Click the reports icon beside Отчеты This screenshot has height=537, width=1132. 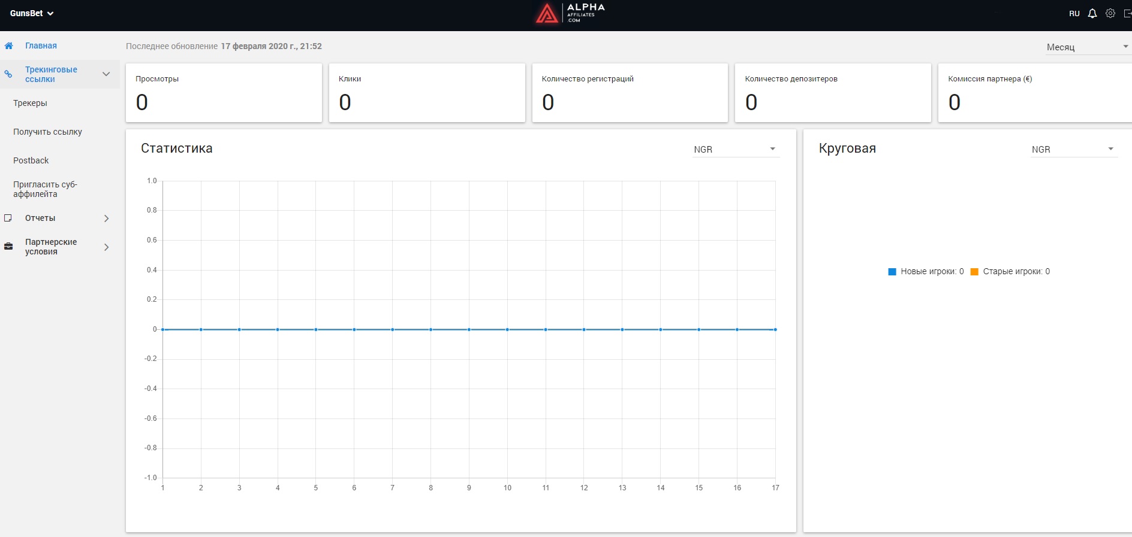pos(8,218)
